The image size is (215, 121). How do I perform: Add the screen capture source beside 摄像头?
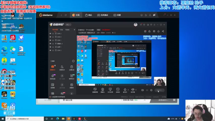pos(95,90)
